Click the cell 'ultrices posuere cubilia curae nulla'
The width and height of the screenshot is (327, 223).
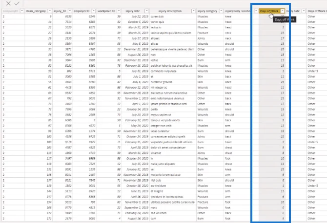point(172,202)
